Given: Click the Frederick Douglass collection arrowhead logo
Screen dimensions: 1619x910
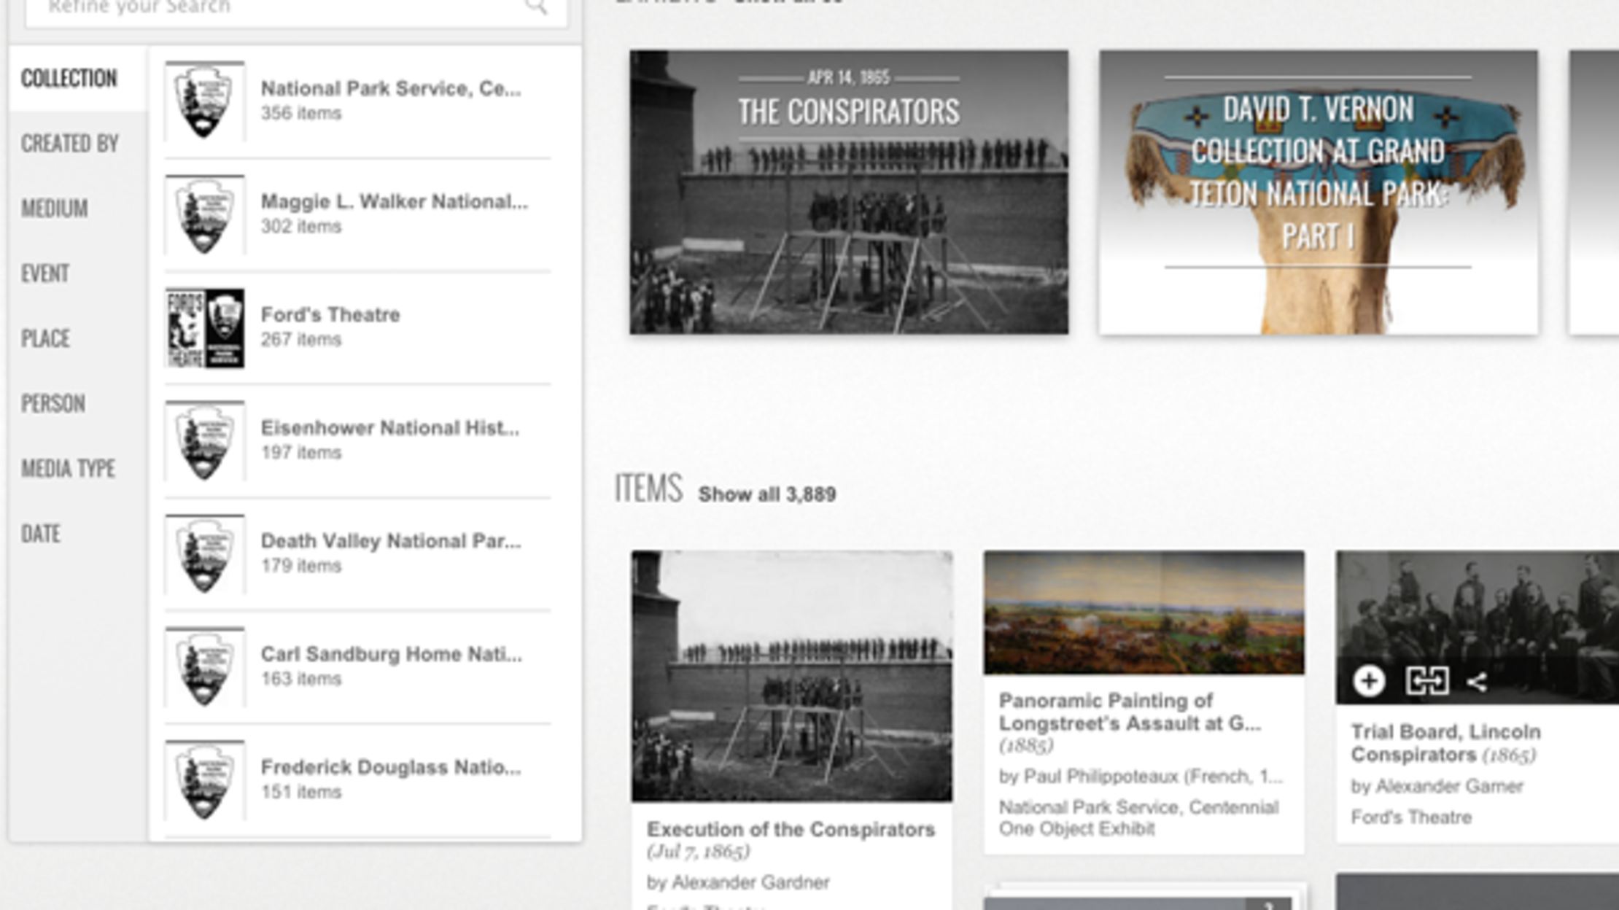Looking at the screenshot, I should 205,781.
